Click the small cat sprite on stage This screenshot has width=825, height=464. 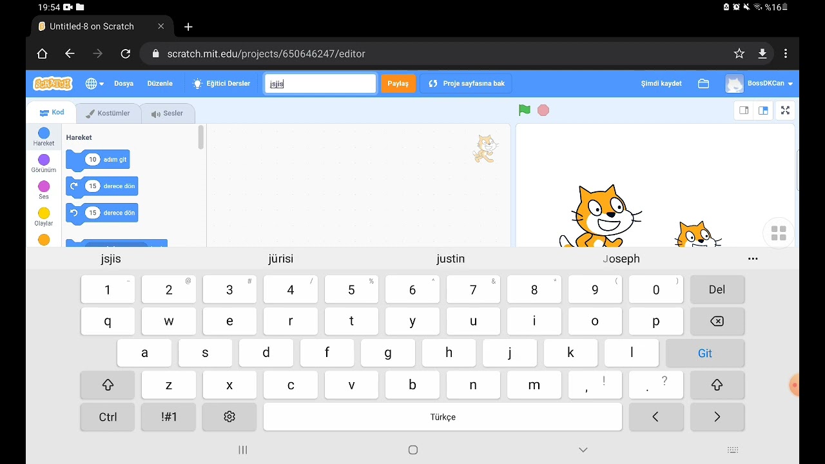click(697, 234)
